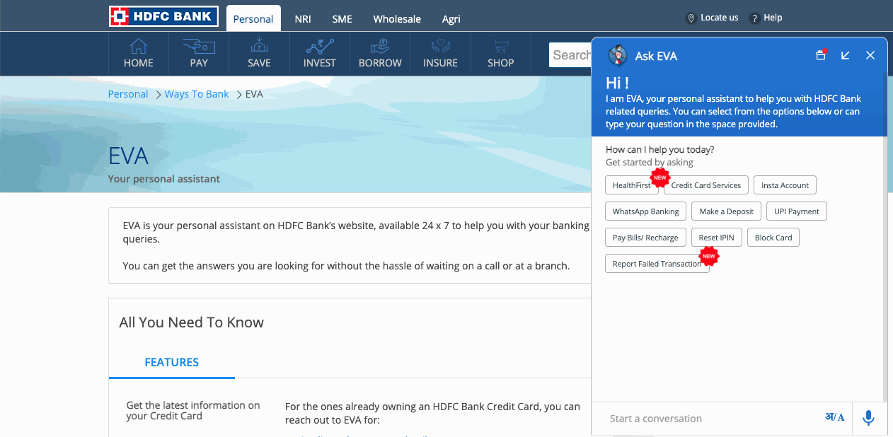Minimize the Ask EVA chat window
This screenshot has height=437, width=893.
(x=846, y=55)
